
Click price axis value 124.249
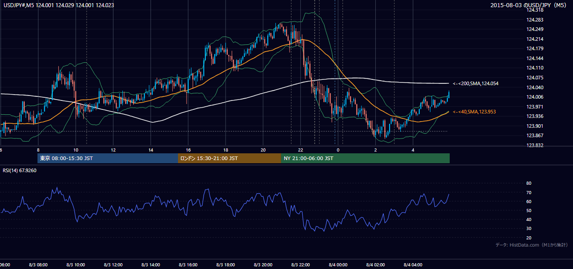535,29
